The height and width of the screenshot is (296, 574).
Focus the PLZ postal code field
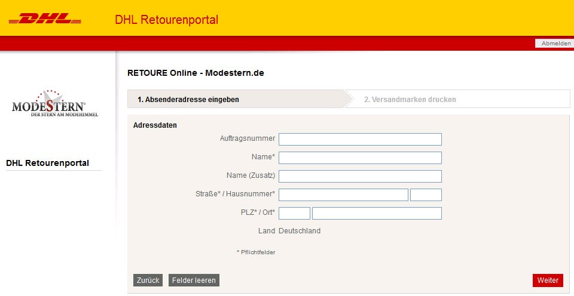(x=294, y=214)
